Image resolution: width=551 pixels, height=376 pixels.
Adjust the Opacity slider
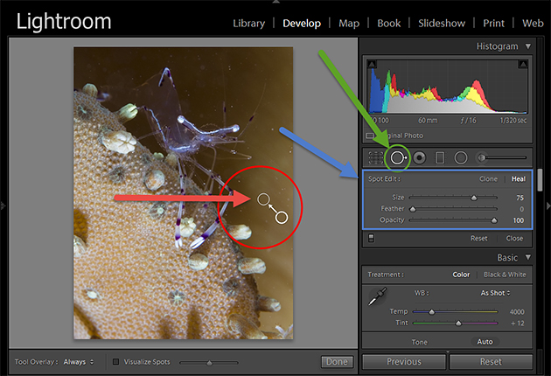click(453, 220)
